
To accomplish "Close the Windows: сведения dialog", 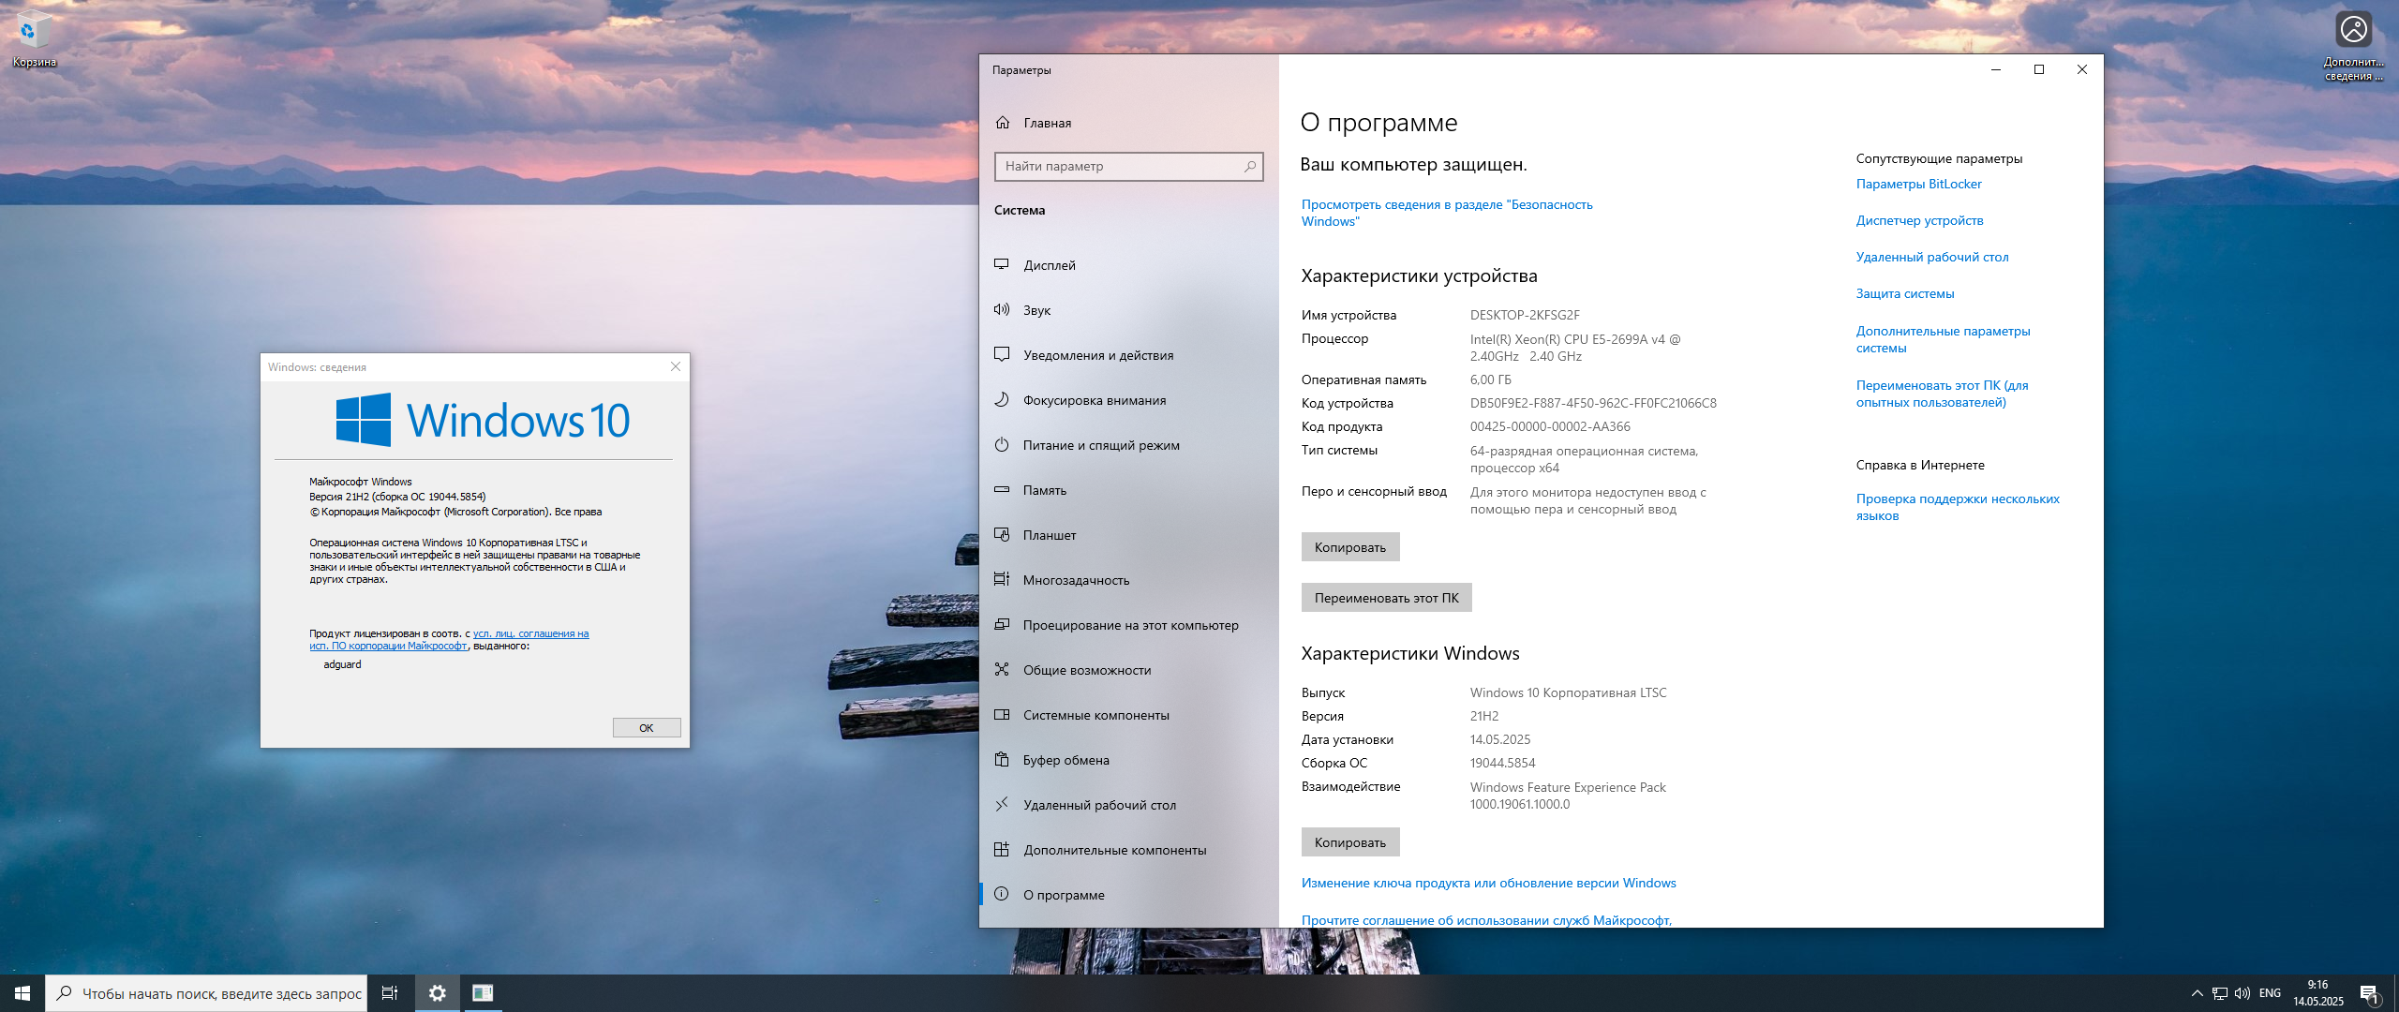I will pyautogui.click(x=676, y=366).
